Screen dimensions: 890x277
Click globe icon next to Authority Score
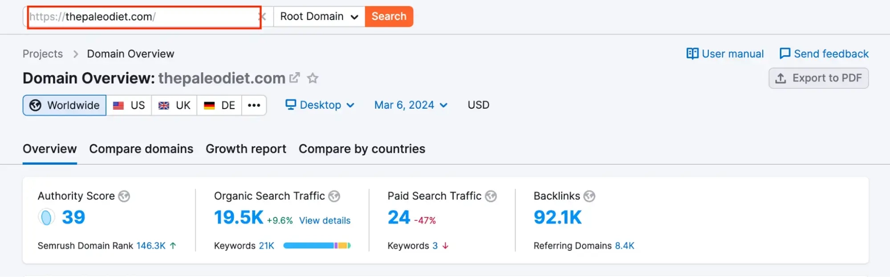(x=124, y=196)
